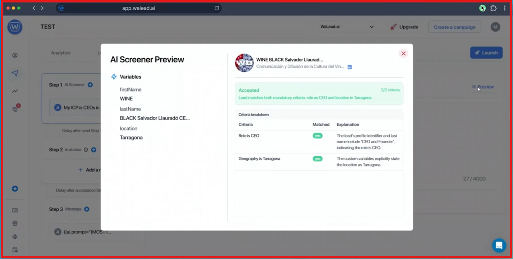Screen dimensions: 513x259
Task: Open inbox icon with notification badge
Action: [15, 108]
